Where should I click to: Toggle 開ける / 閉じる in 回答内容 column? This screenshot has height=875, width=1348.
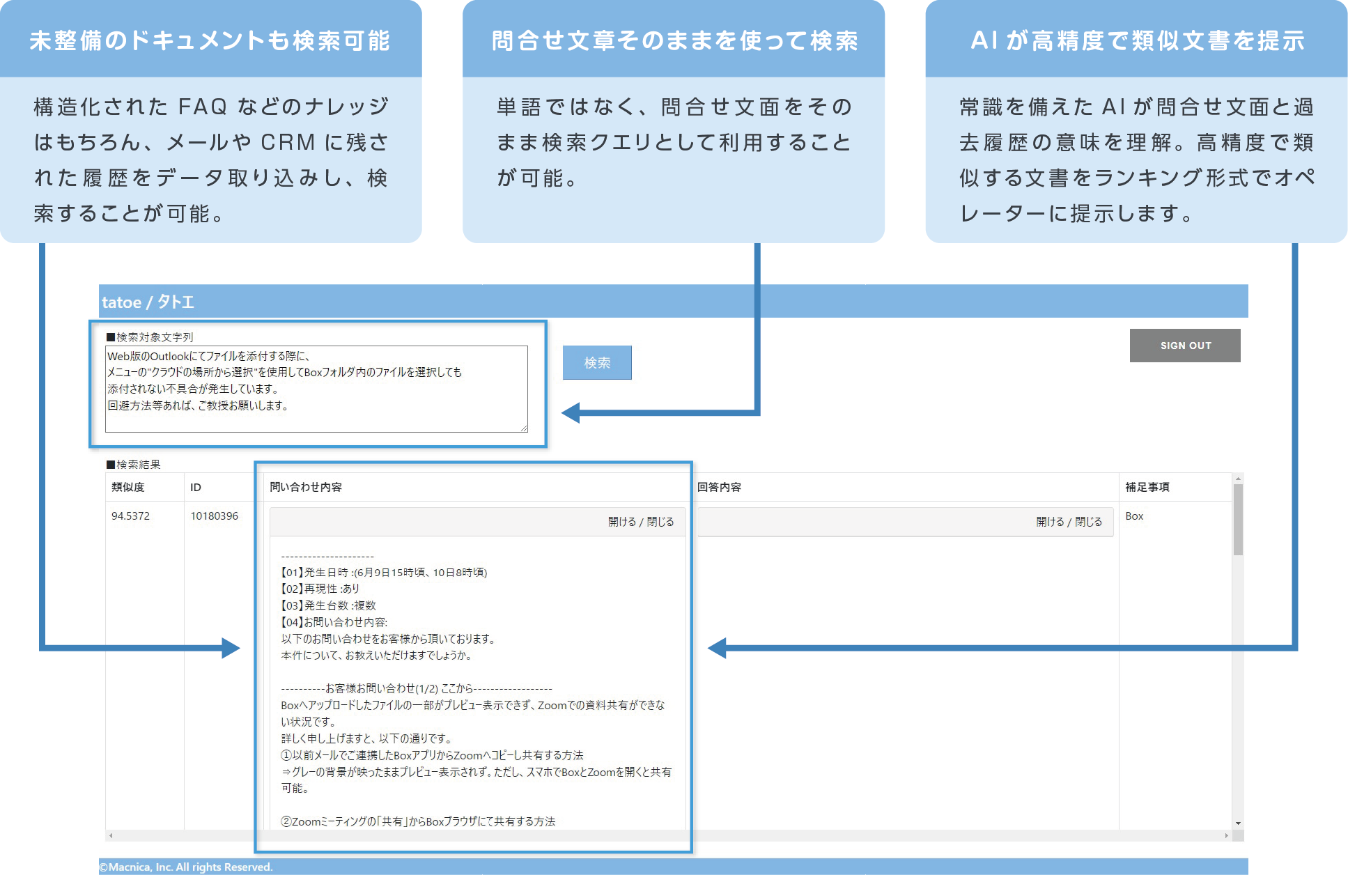(x=1069, y=522)
